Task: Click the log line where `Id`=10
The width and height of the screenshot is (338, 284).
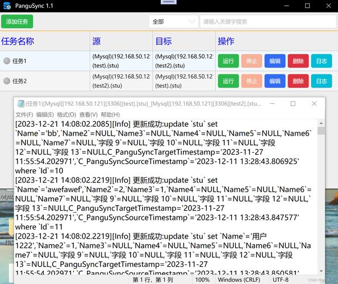Action: tap(39, 171)
